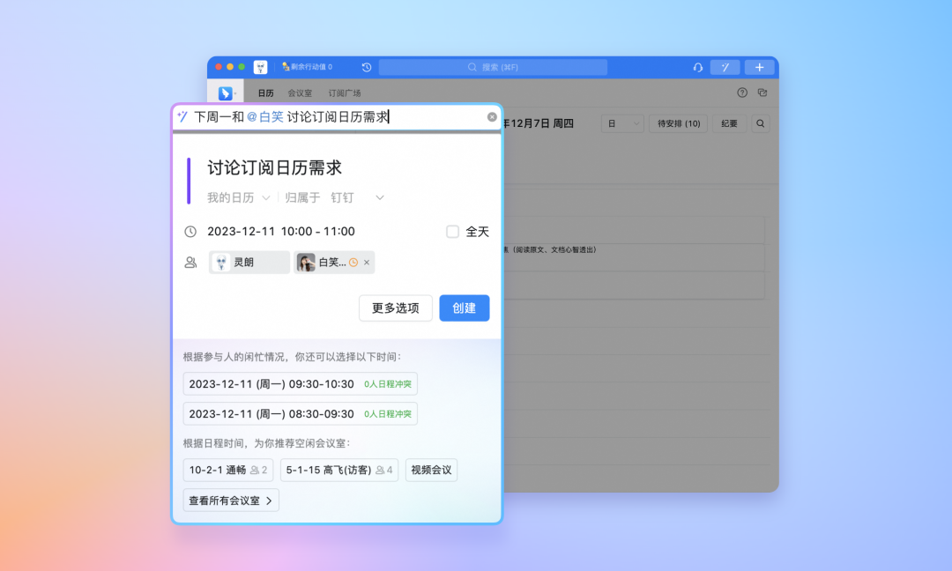Click the magic wand AI button
Image resolution: width=952 pixels, height=571 pixels.
(725, 67)
